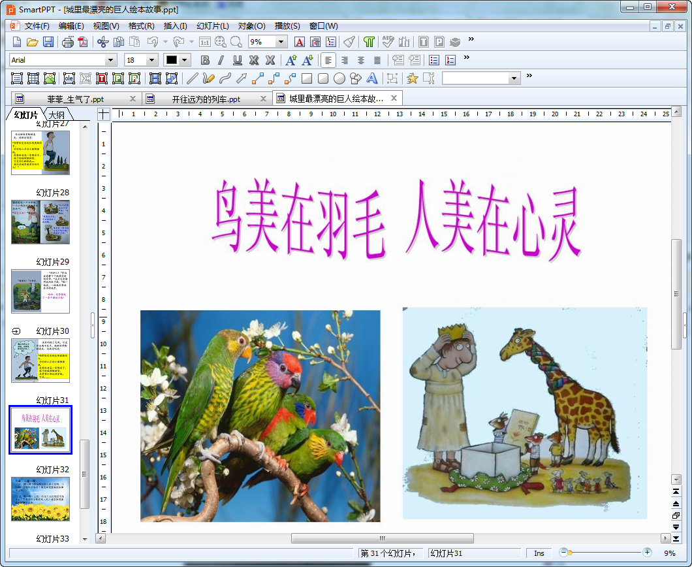Click the zoom slider handle in status bar
The image size is (692, 567).
[x=570, y=553]
